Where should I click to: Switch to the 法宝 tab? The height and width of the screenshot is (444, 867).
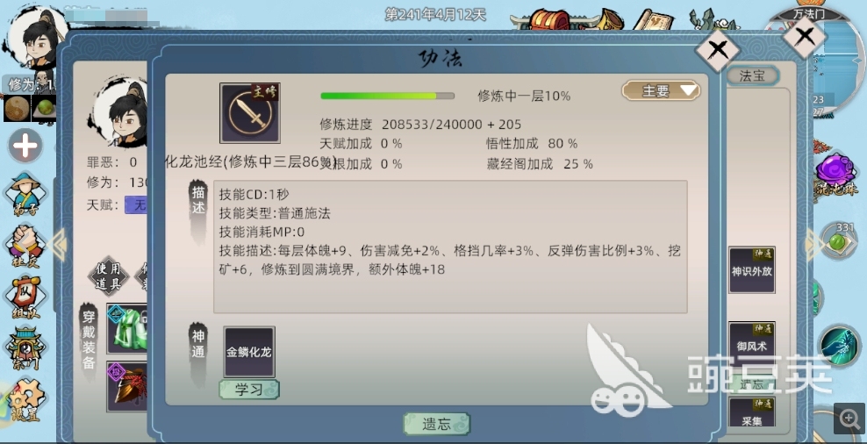pyautogui.click(x=752, y=75)
